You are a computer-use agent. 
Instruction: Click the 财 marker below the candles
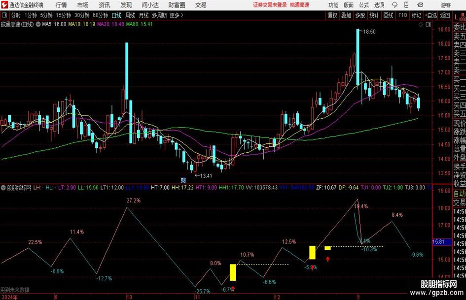[183, 180]
